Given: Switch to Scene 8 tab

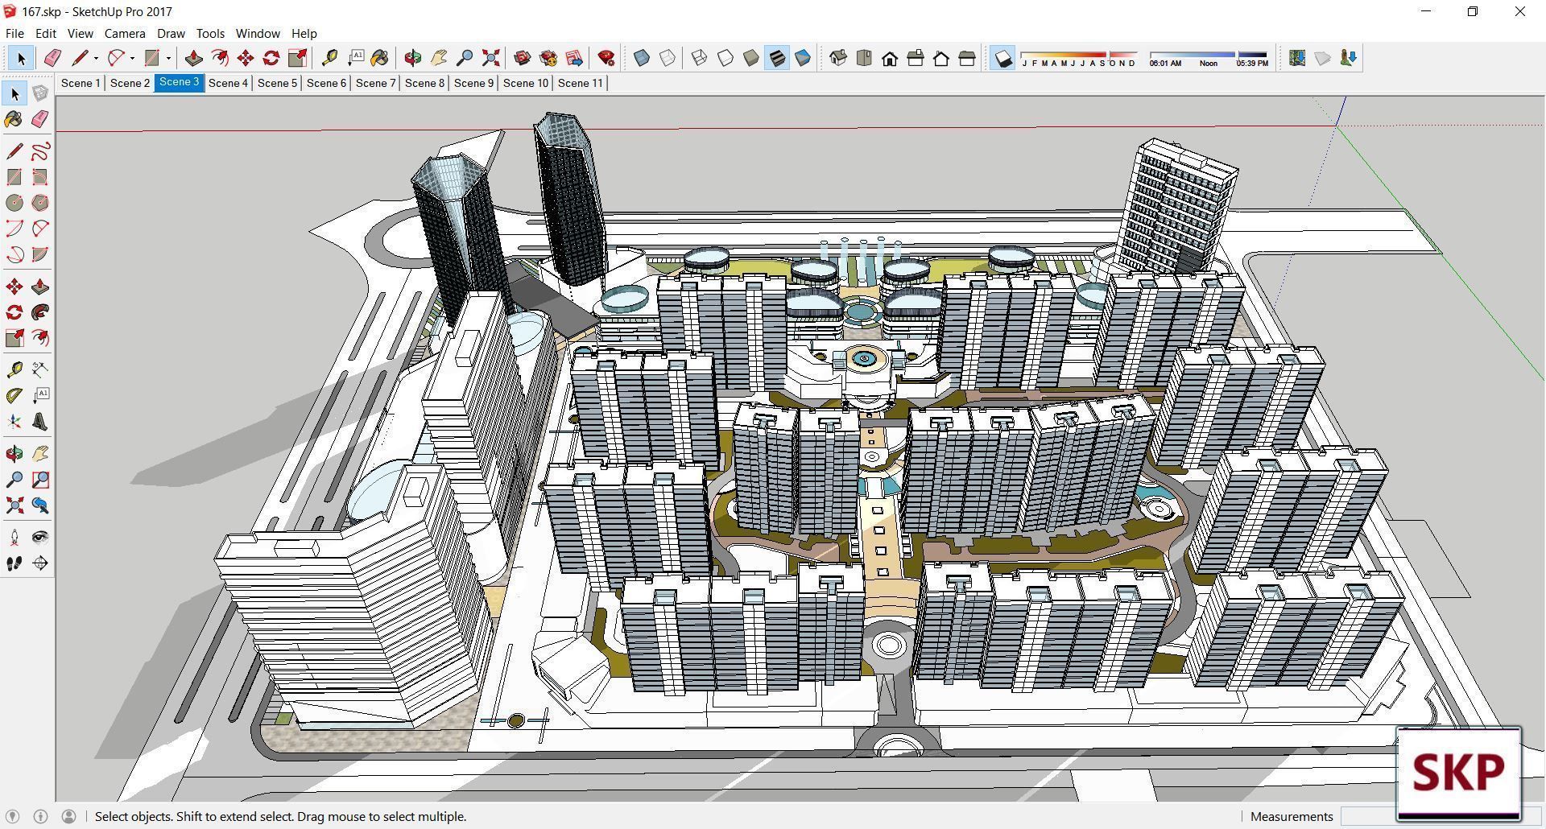Looking at the screenshot, I should click(x=424, y=83).
